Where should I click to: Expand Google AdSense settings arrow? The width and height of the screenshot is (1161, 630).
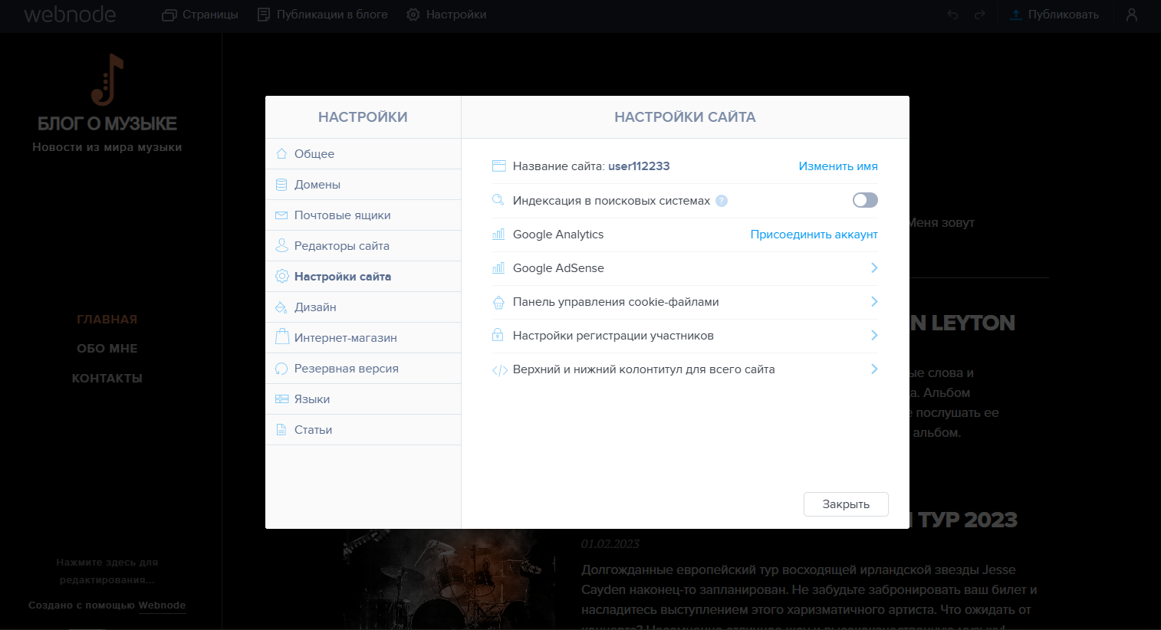(874, 267)
